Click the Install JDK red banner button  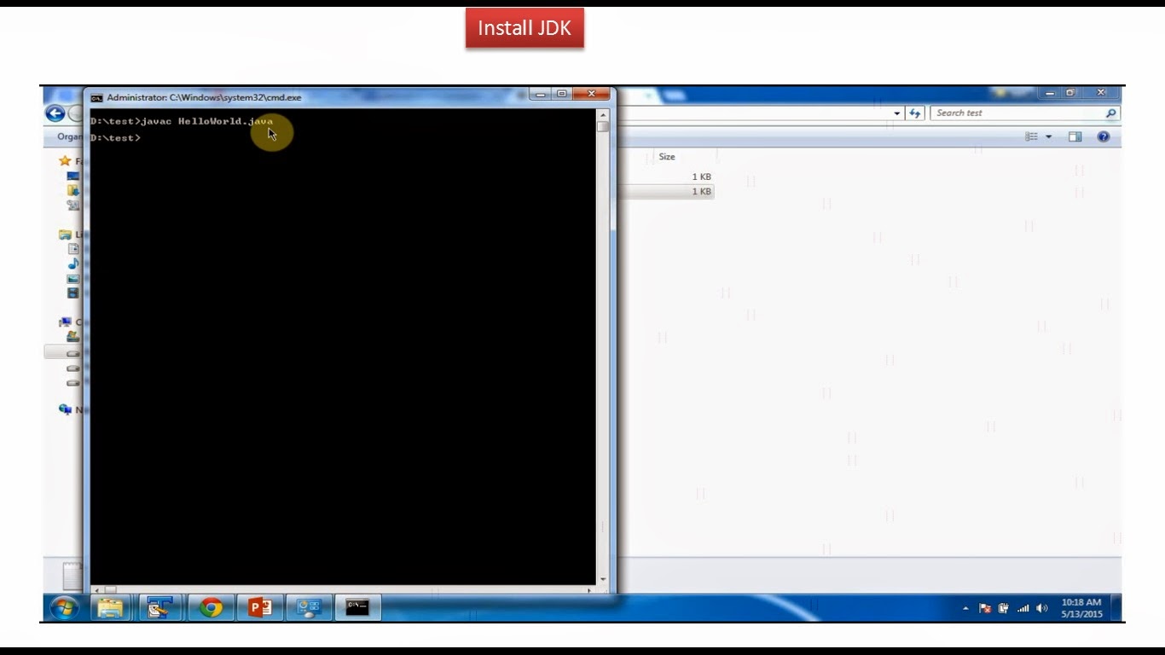tap(525, 28)
